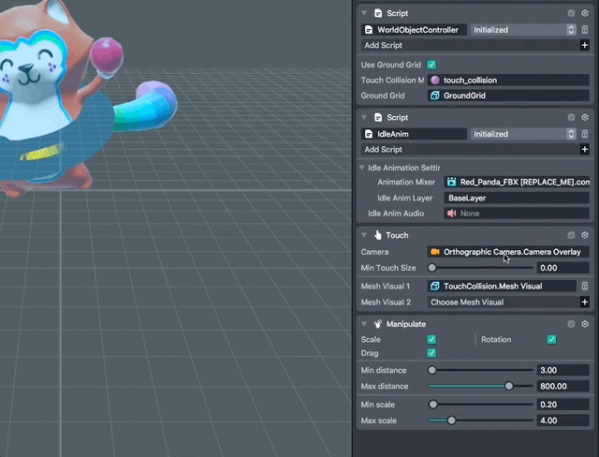Toggle enable icon of IdleAnim Script component
The height and width of the screenshot is (457, 599).
coord(571,117)
